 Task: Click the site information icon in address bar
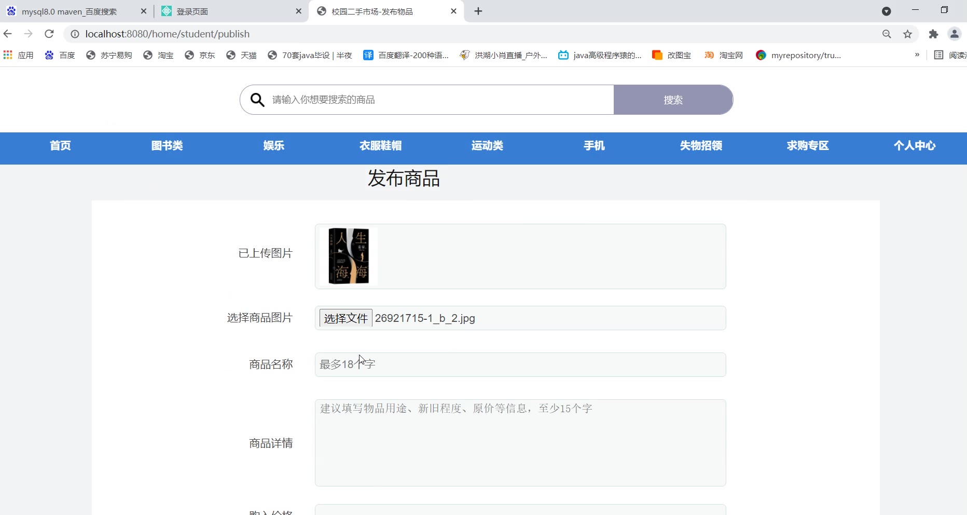coord(75,34)
